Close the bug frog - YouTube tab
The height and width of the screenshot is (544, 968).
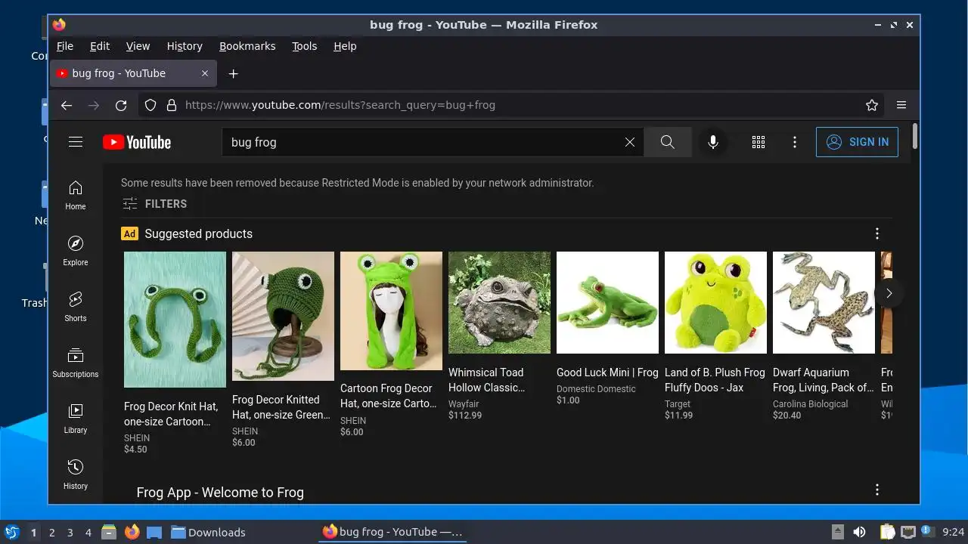click(205, 73)
